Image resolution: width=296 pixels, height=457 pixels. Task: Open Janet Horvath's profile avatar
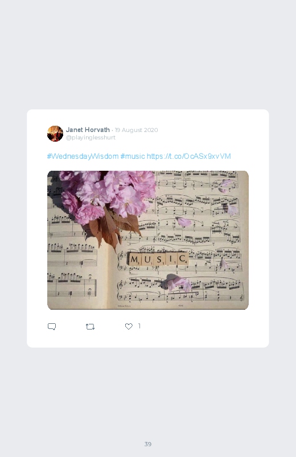coord(55,134)
